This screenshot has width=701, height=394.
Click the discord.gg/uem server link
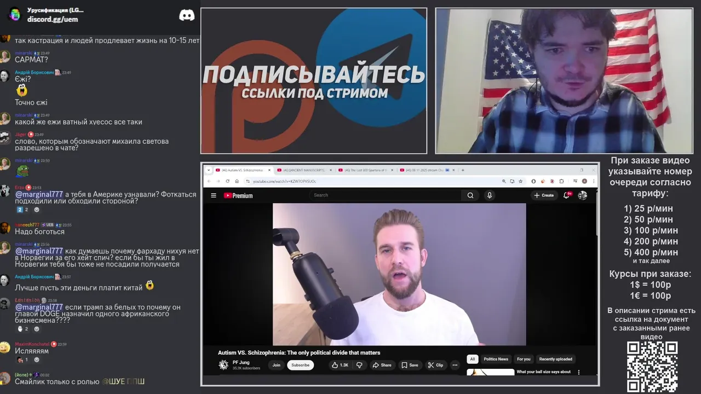(53, 19)
